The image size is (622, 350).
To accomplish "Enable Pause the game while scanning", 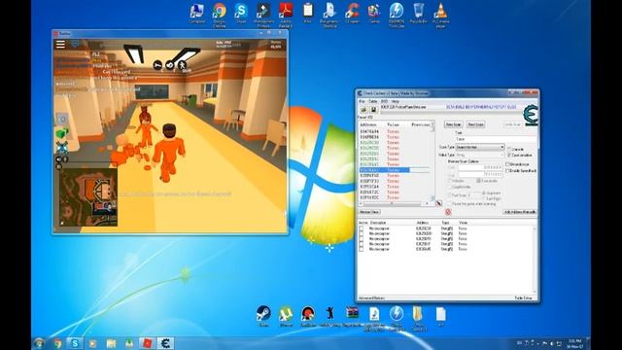I will 450,203.
